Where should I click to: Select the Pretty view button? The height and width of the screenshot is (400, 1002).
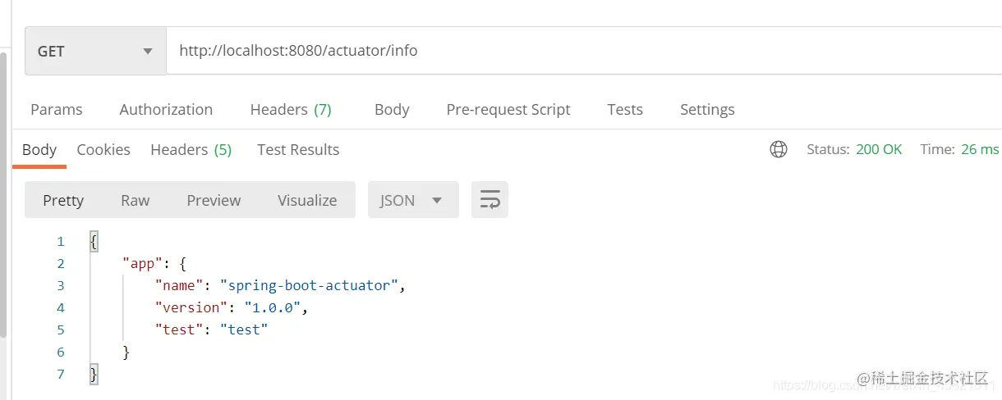pyautogui.click(x=63, y=200)
